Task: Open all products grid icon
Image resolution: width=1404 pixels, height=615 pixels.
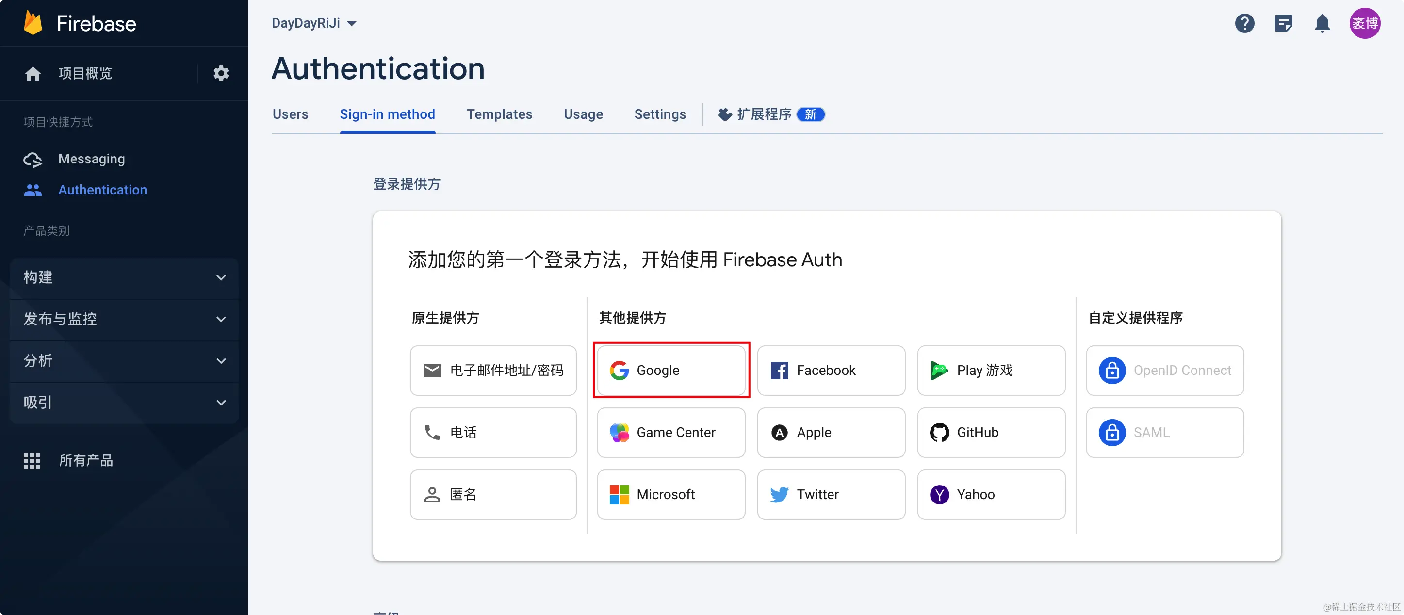Action: coord(32,460)
